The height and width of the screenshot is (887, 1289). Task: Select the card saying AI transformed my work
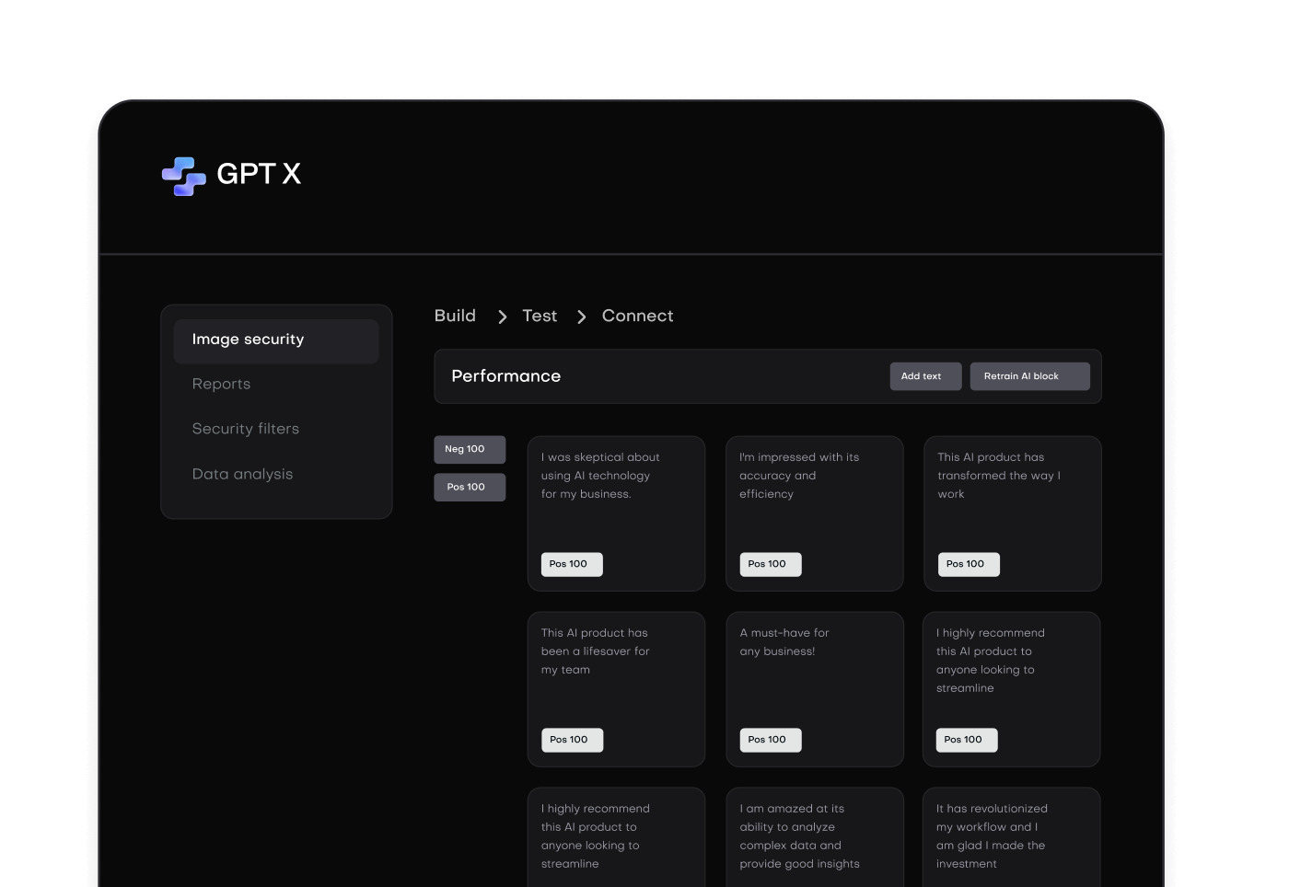1012,513
